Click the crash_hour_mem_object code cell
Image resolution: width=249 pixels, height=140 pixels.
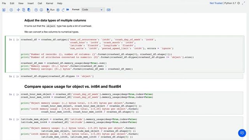click(132, 103)
